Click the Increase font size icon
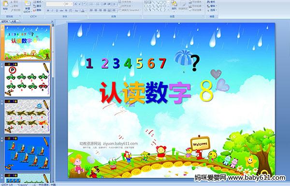290x186 pixels. click(76, 4)
